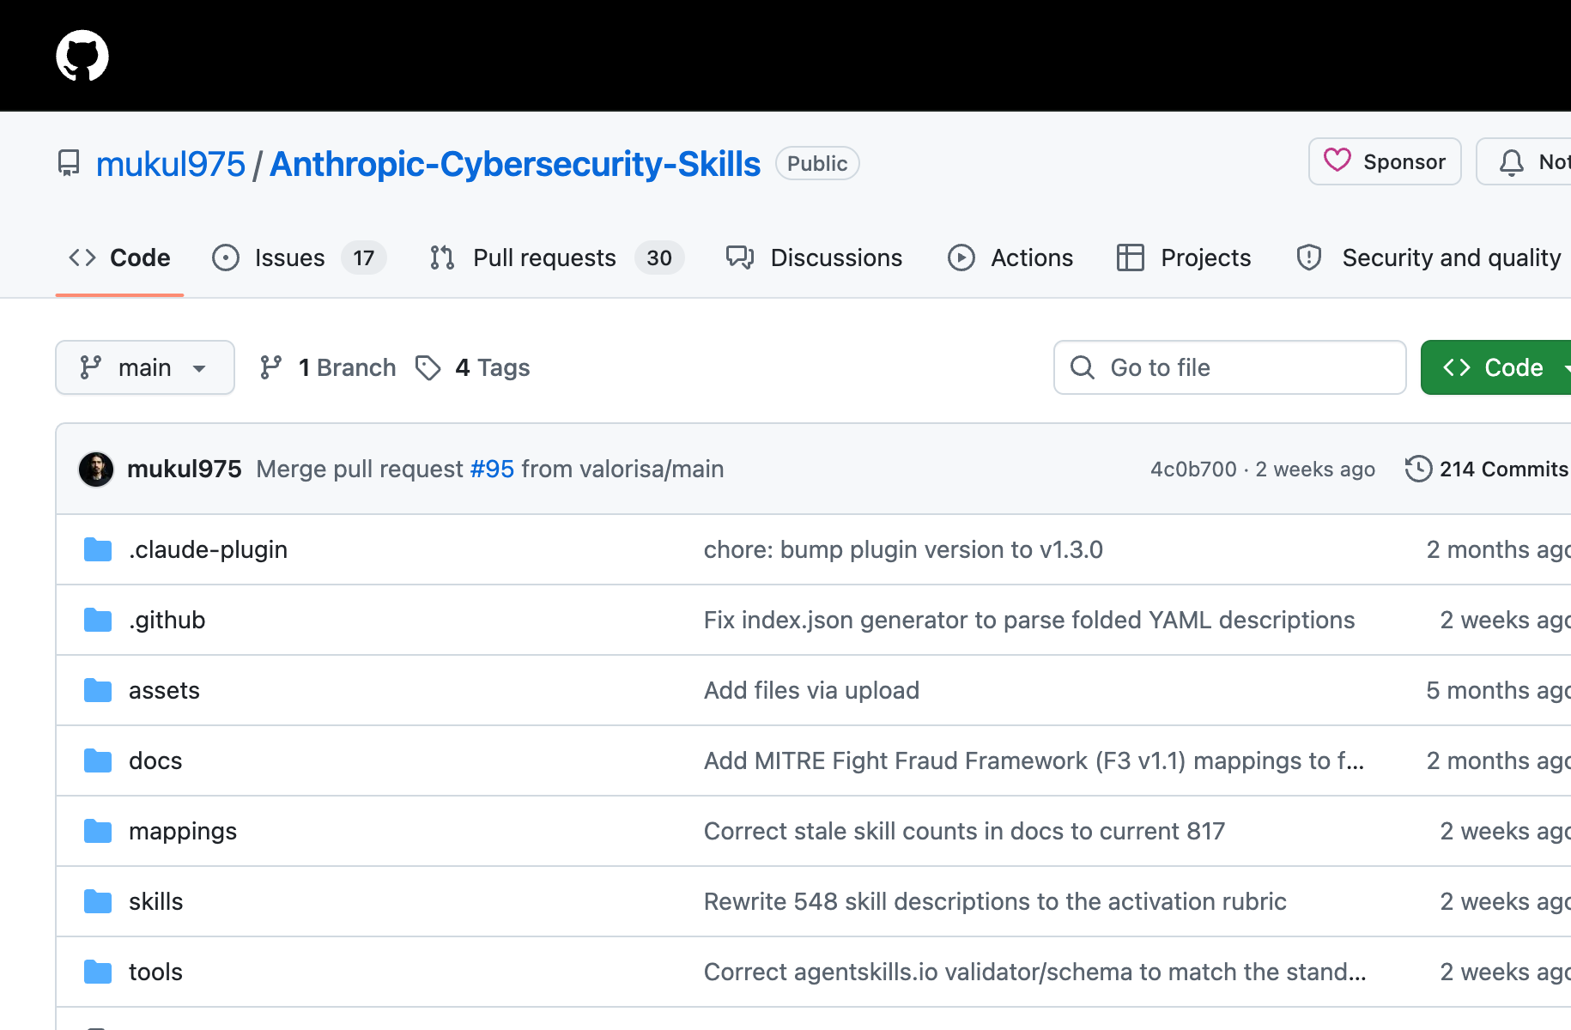Click the magnifier icon in Go to file
Viewport: 1571px width, 1030px height.
pos(1083,367)
